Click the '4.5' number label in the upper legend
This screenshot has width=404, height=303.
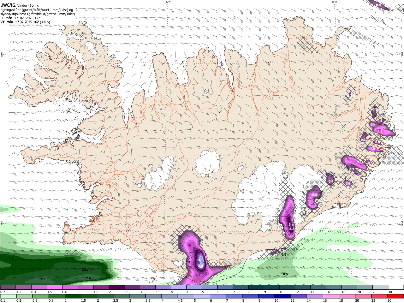tap(189, 292)
